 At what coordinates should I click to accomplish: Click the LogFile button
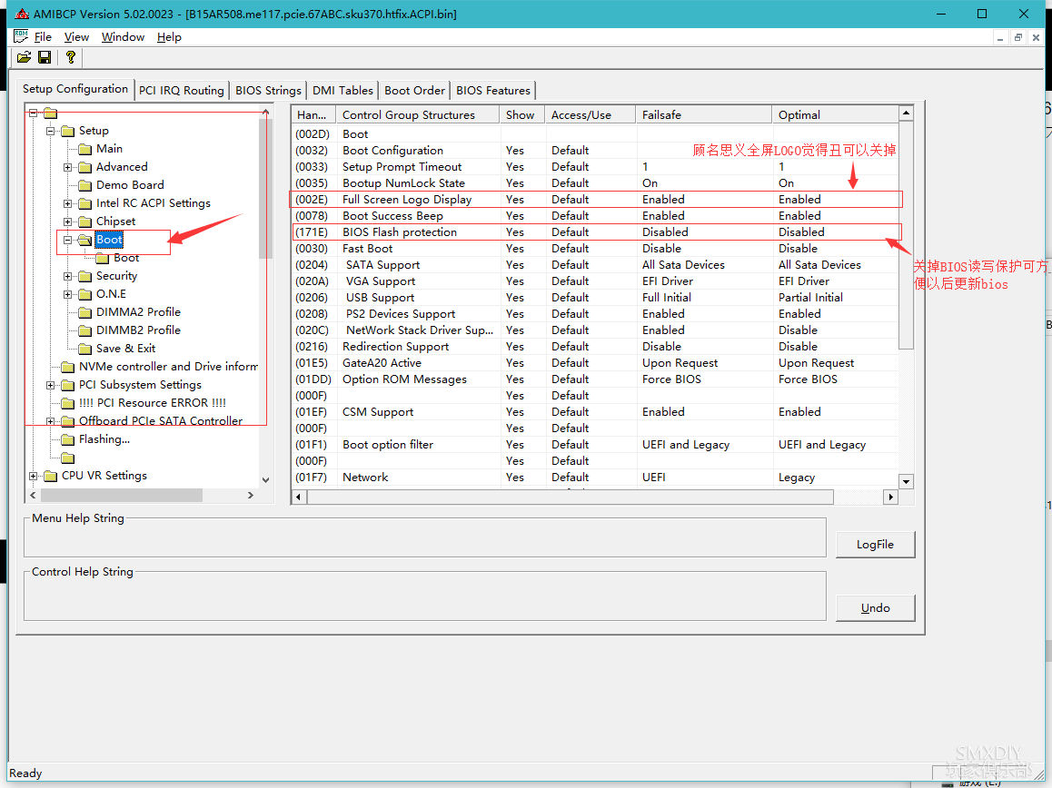(875, 545)
